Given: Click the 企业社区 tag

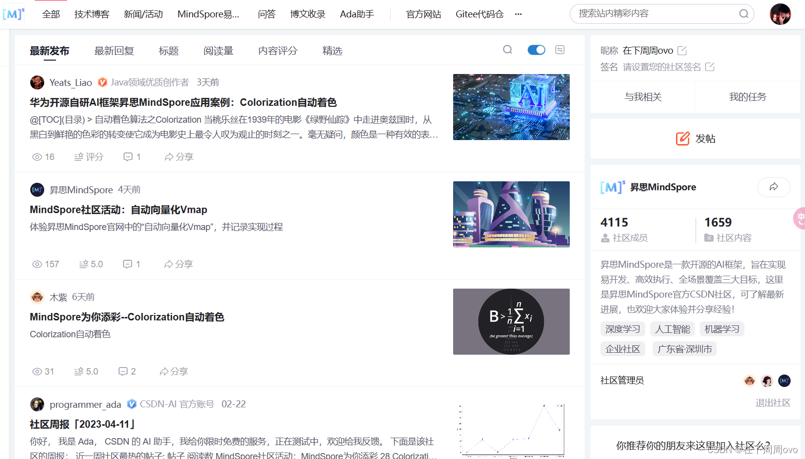Looking at the screenshot, I should pos(622,349).
